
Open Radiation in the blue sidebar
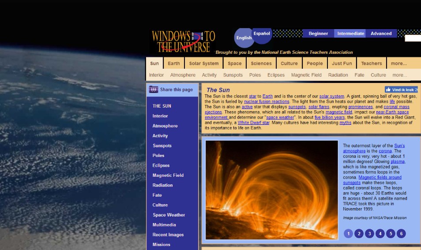162,185
